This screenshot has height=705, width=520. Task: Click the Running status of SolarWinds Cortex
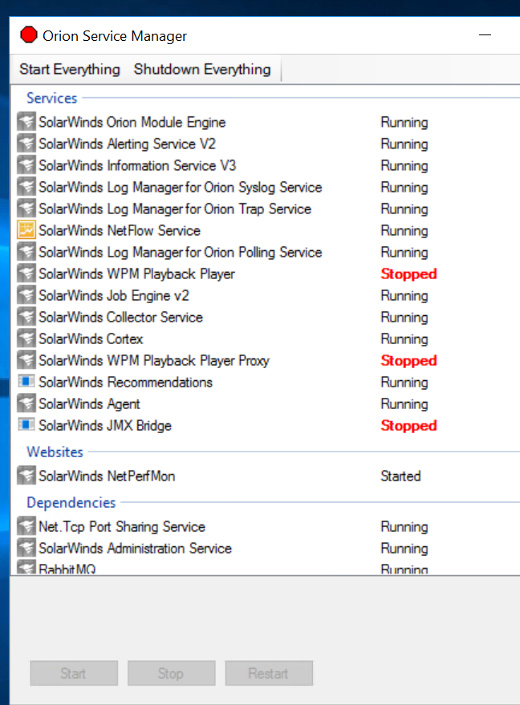coord(404,339)
